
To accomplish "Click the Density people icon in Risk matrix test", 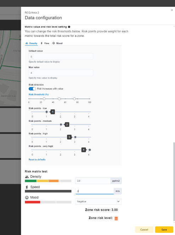I will point(27,177).
